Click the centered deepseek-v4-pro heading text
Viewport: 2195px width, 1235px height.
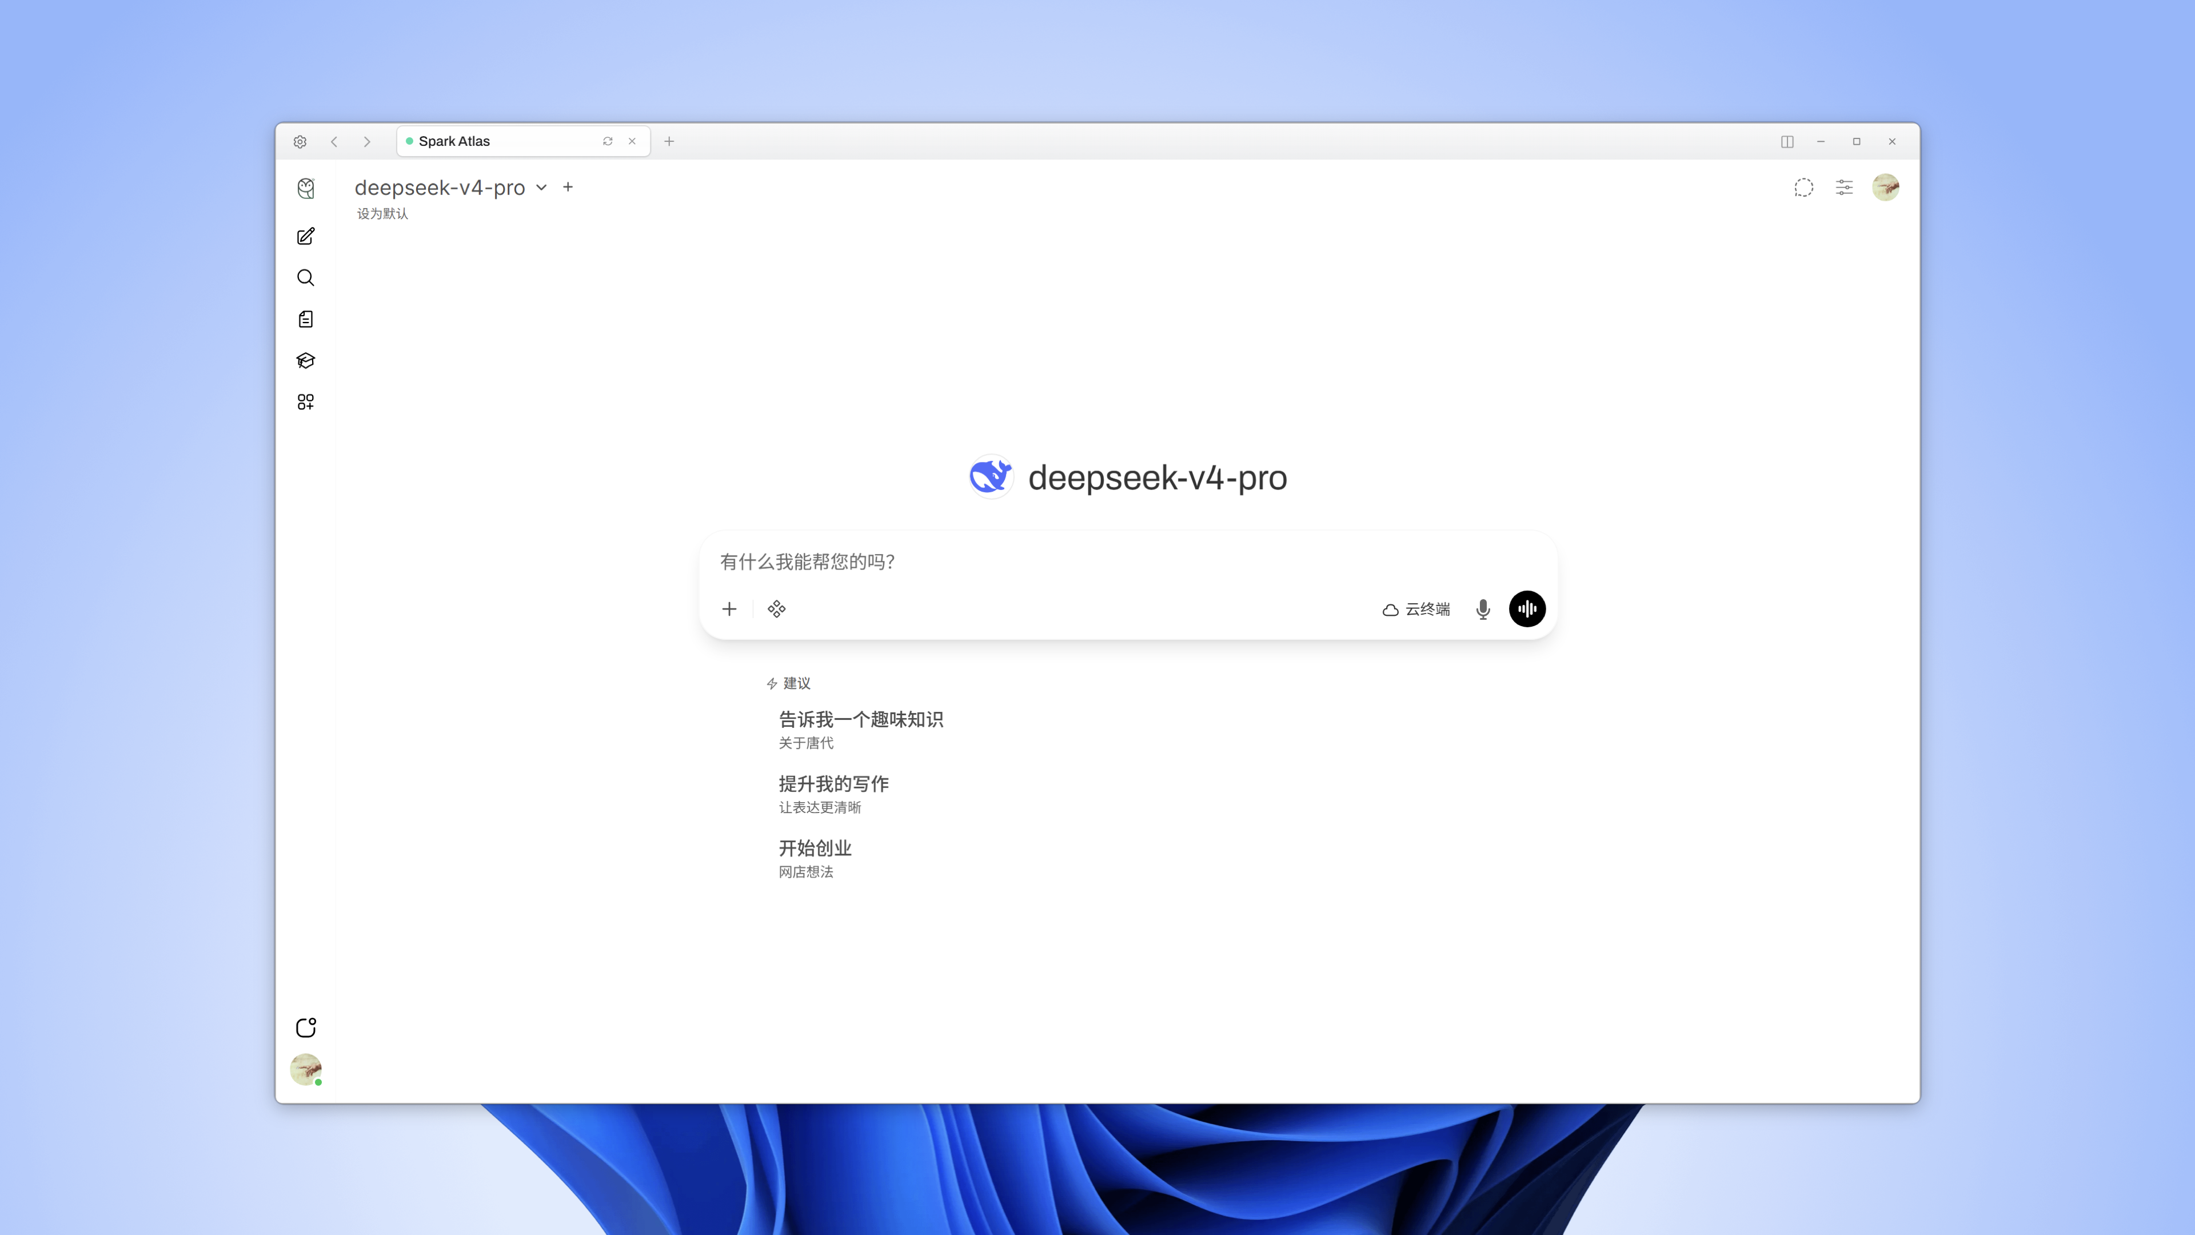tap(1157, 477)
